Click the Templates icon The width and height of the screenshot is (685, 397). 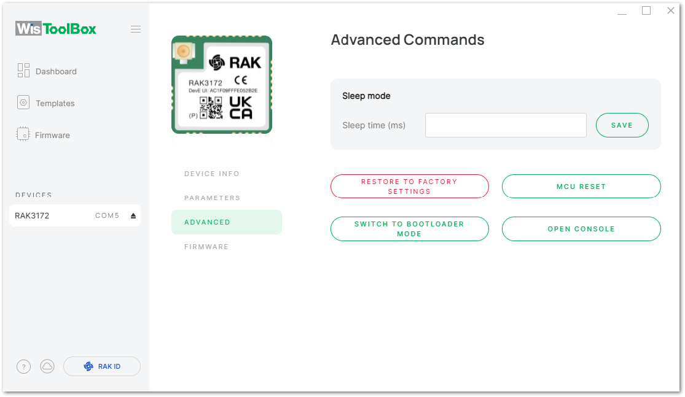click(x=23, y=102)
